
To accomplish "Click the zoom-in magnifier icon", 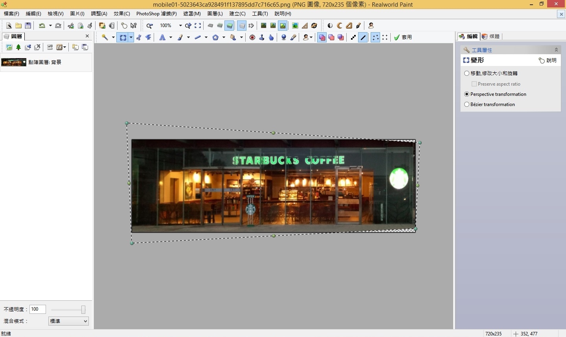I will click(x=188, y=26).
